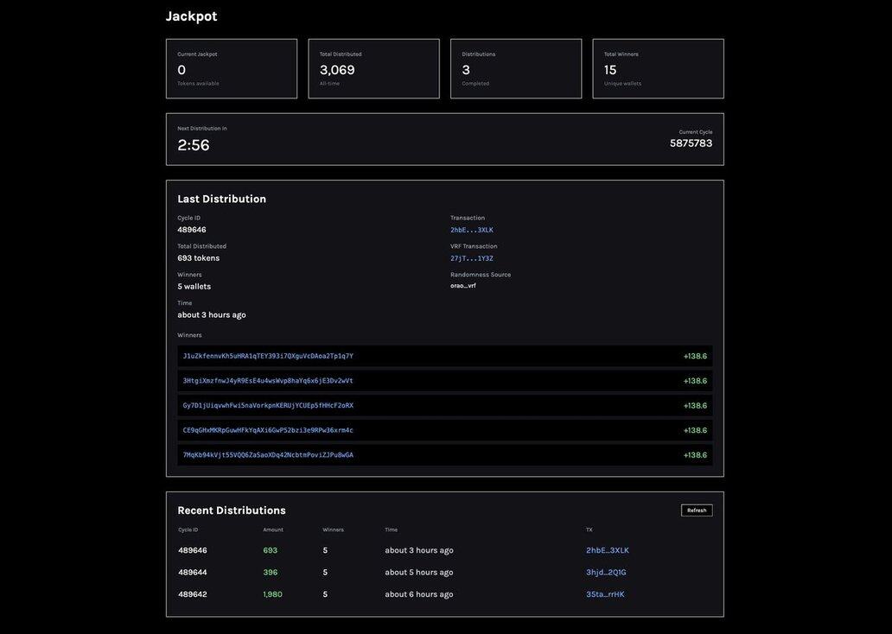Open the 2hbE...3XLK link under Transaction

(x=472, y=230)
